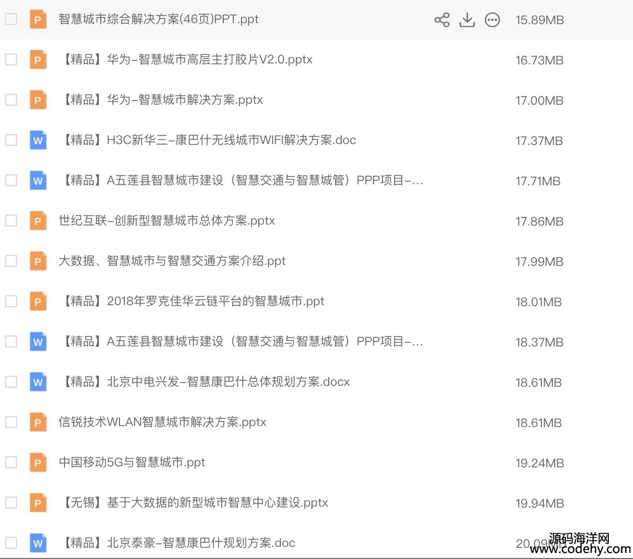Click PPT icon of 【无锡】基于大数据的新型城市智慧中心建设.pptx

pyautogui.click(x=38, y=503)
